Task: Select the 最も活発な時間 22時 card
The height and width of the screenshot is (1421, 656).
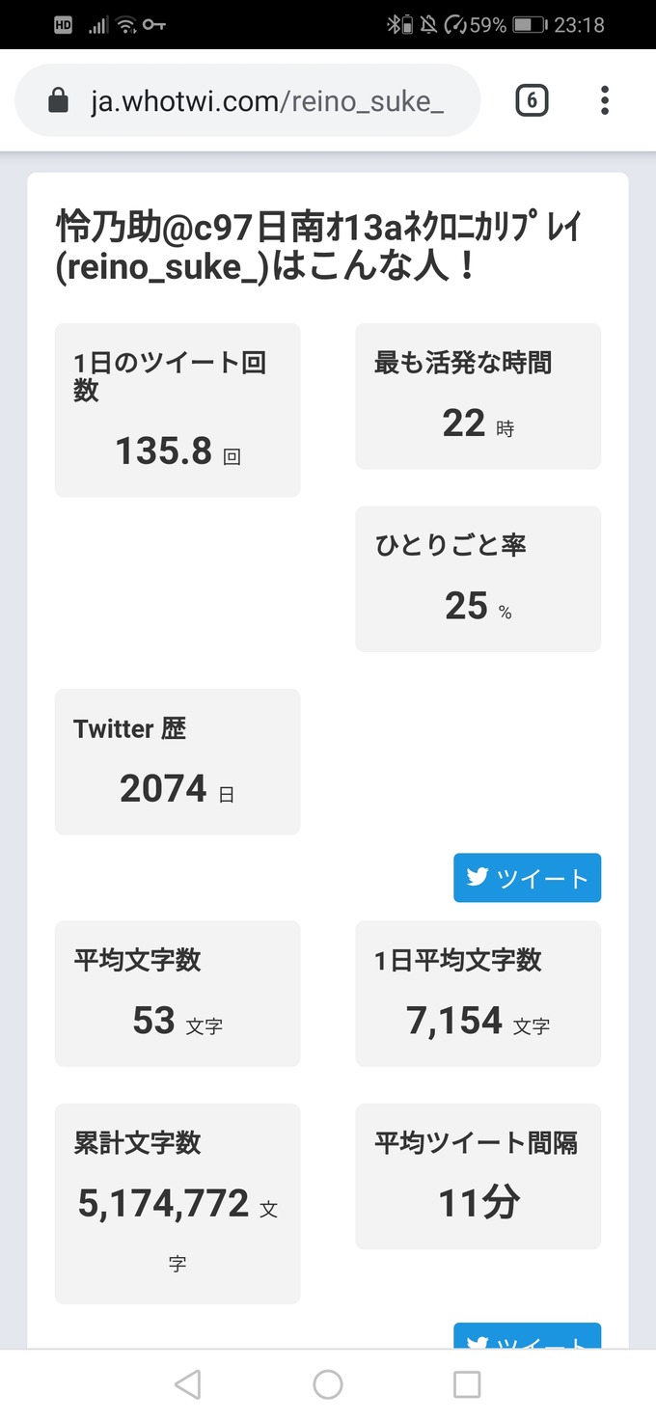Action: (478, 396)
